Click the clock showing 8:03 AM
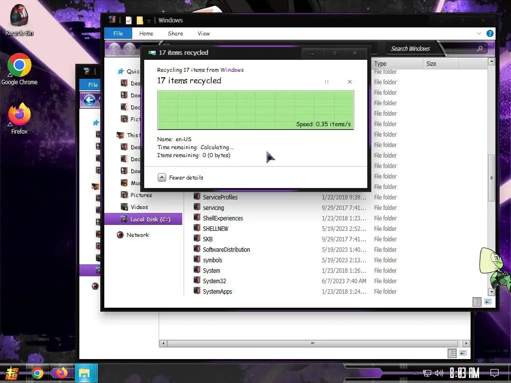The height and width of the screenshot is (383, 511). (464, 373)
